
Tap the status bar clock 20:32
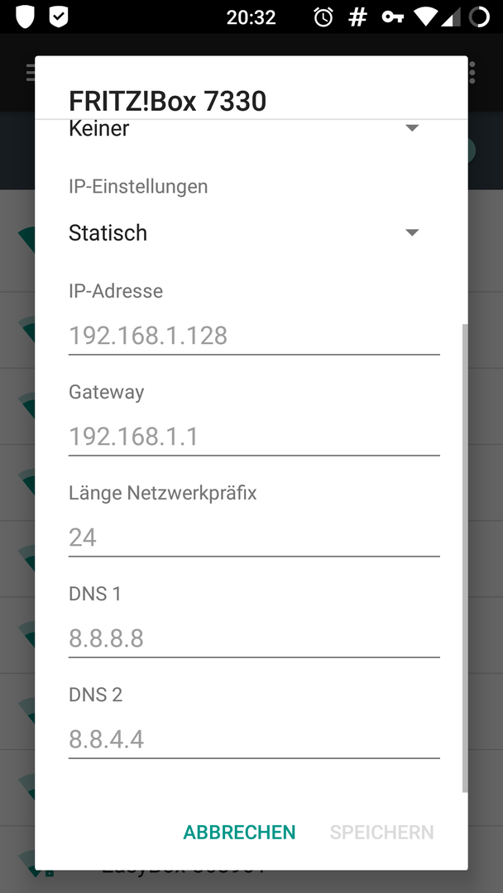pyautogui.click(x=251, y=17)
